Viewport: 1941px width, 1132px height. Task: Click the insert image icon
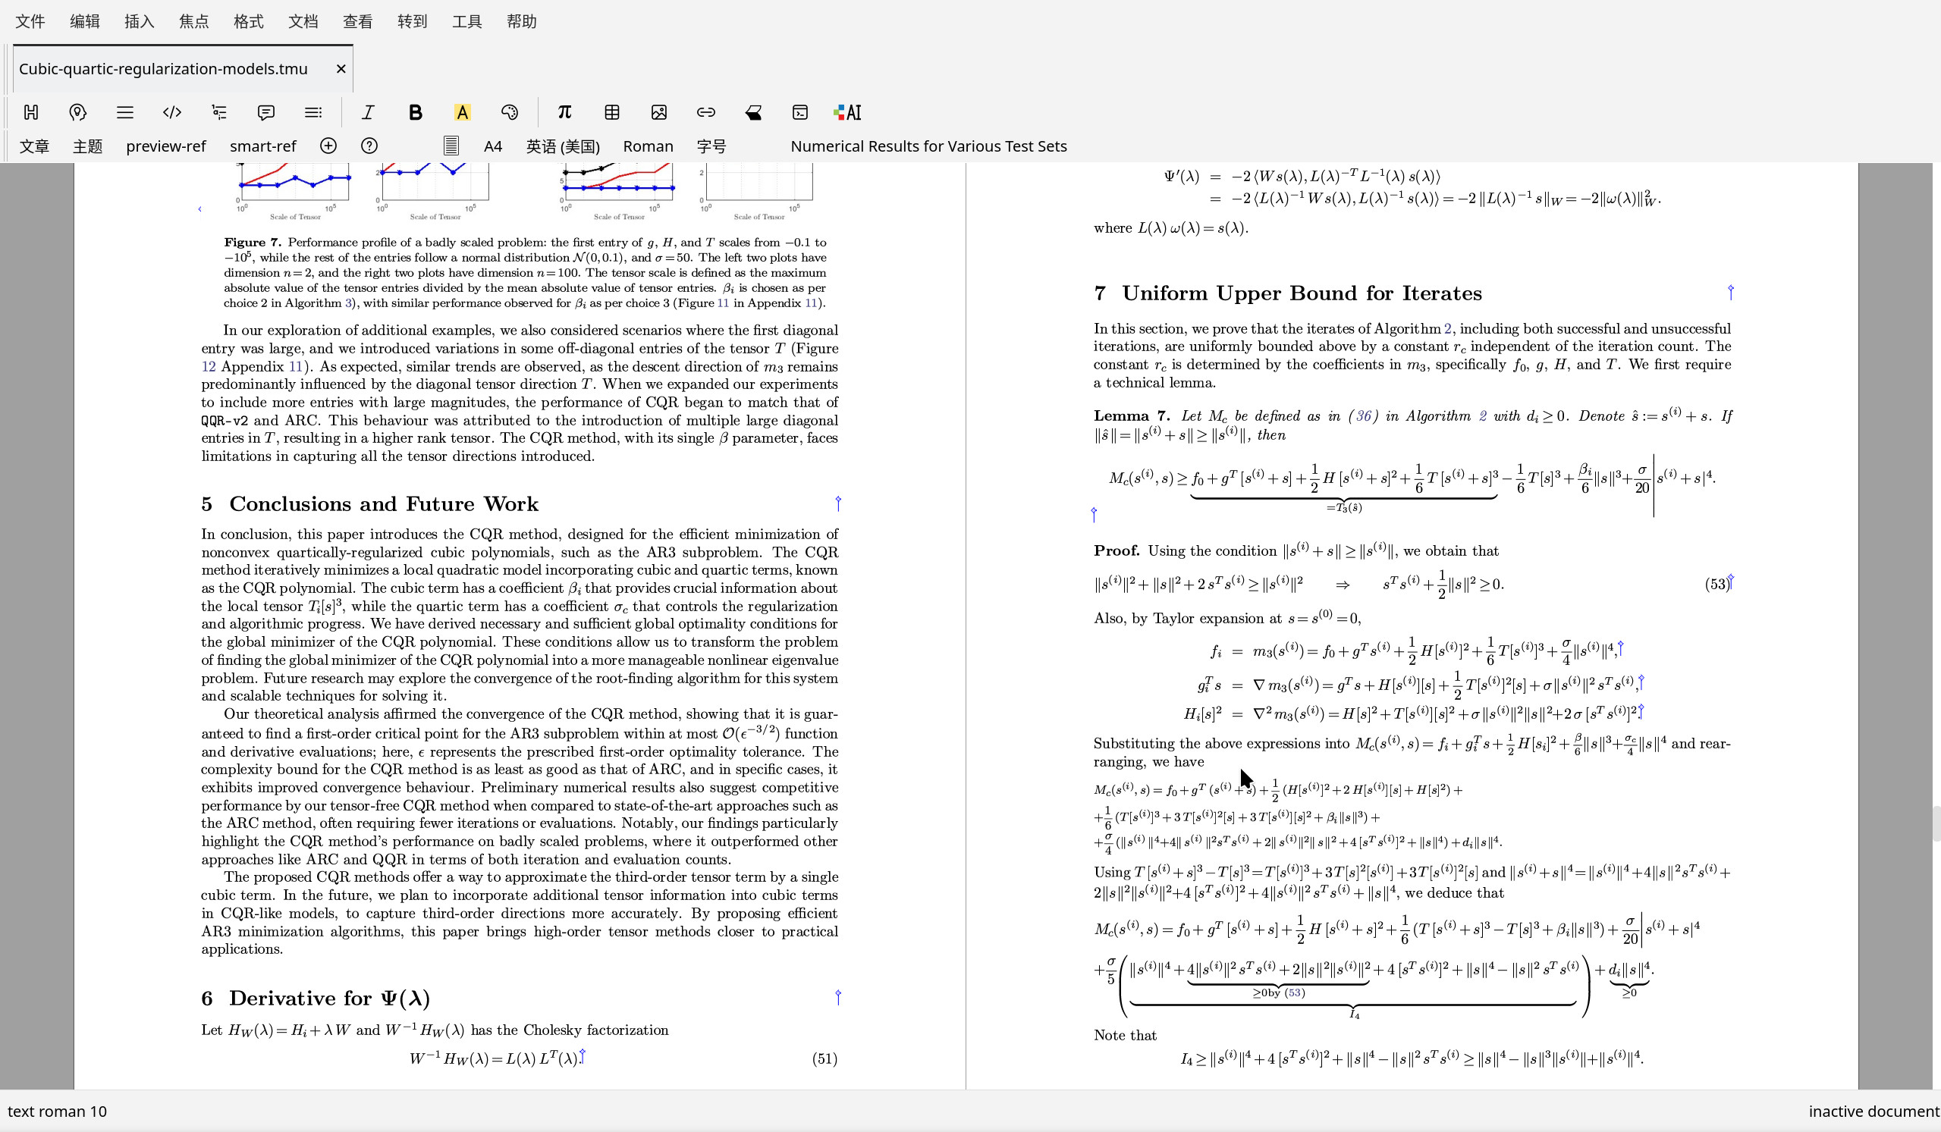coord(658,112)
